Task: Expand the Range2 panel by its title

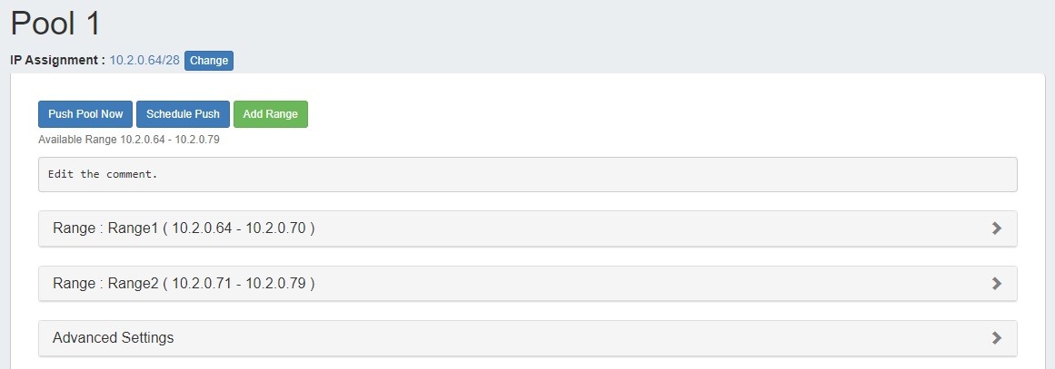Action: pyautogui.click(x=184, y=284)
